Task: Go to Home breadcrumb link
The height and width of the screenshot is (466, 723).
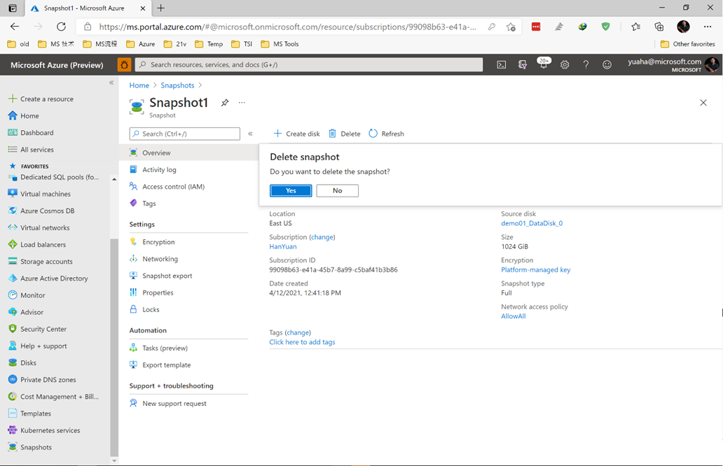Action: point(139,85)
